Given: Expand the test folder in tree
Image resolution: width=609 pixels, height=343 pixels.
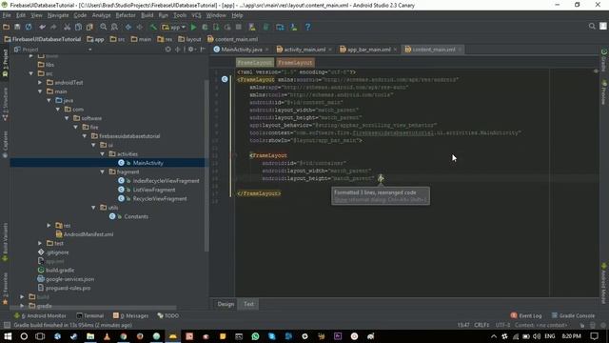Looking at the screenshot, I should pos(40,244).
